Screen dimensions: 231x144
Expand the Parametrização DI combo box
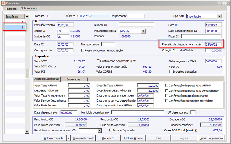coord(143,31)
